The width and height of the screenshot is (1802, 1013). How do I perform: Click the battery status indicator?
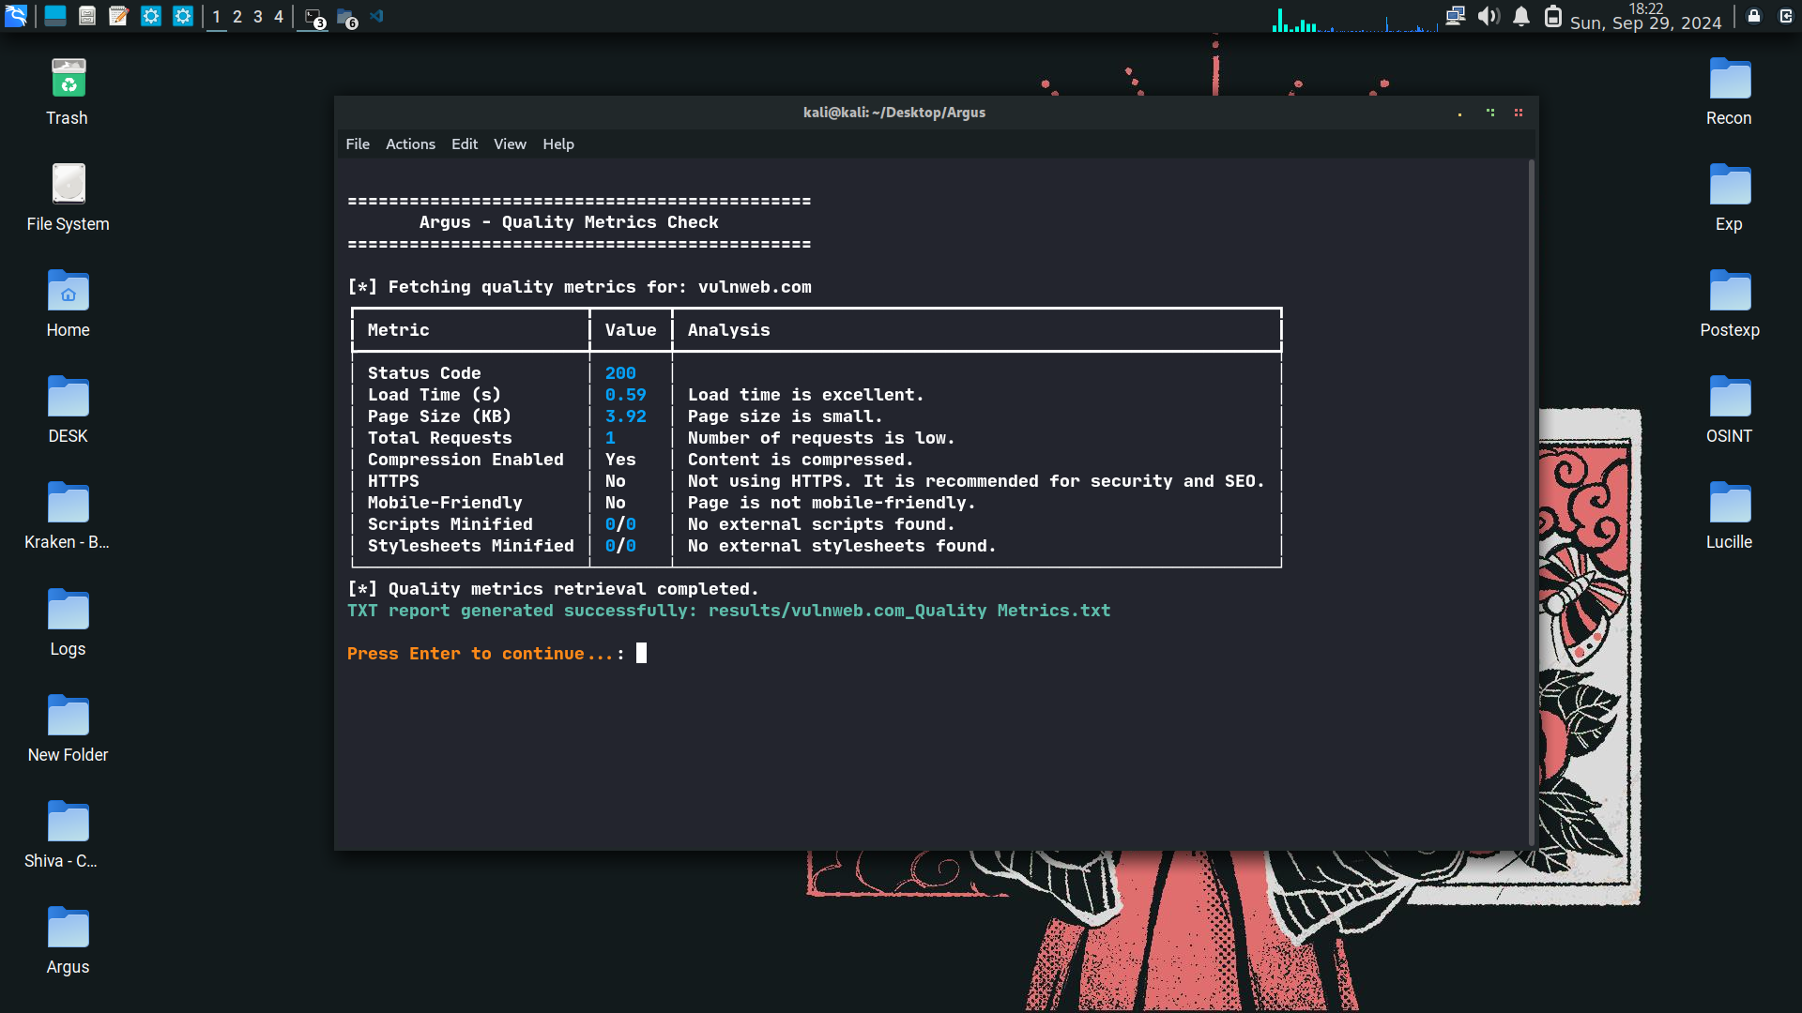tap(1553, 16)
